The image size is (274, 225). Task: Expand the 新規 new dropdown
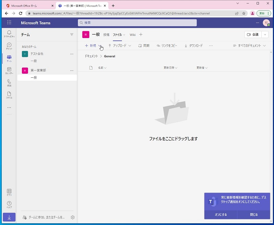click(x=99, y=46)
